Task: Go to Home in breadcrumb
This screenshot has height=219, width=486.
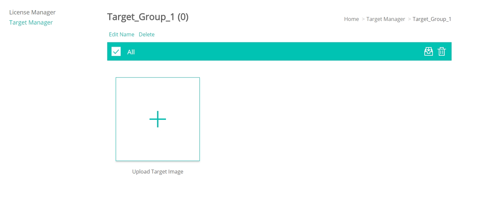Action: 351,19
